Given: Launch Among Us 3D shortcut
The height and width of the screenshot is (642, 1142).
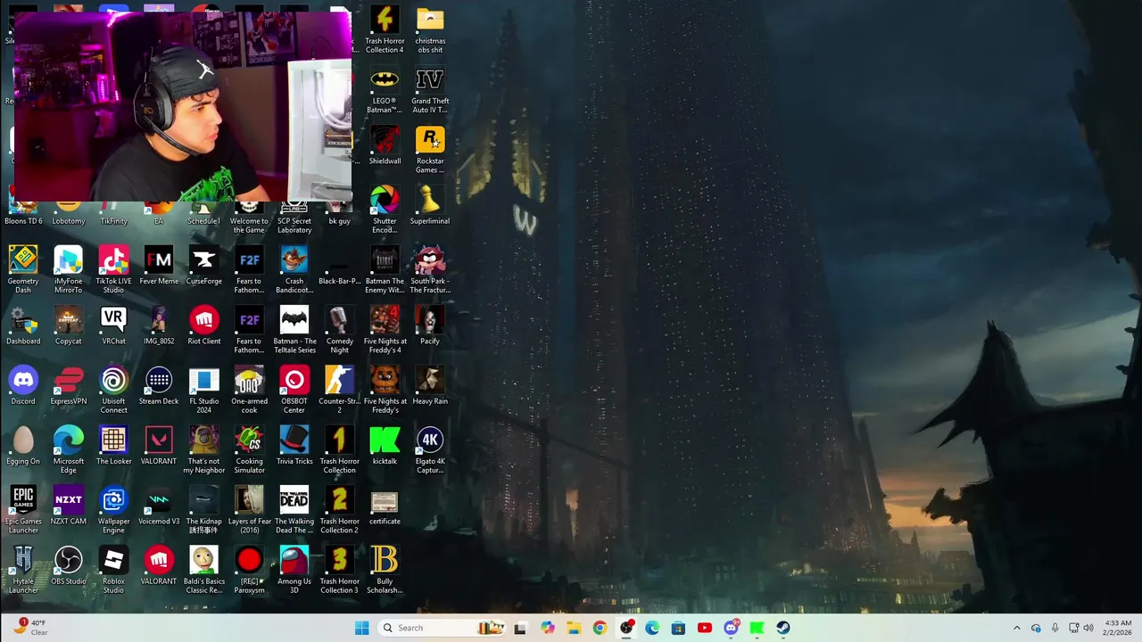Looking at the screenshot, I should coord(294,570).
